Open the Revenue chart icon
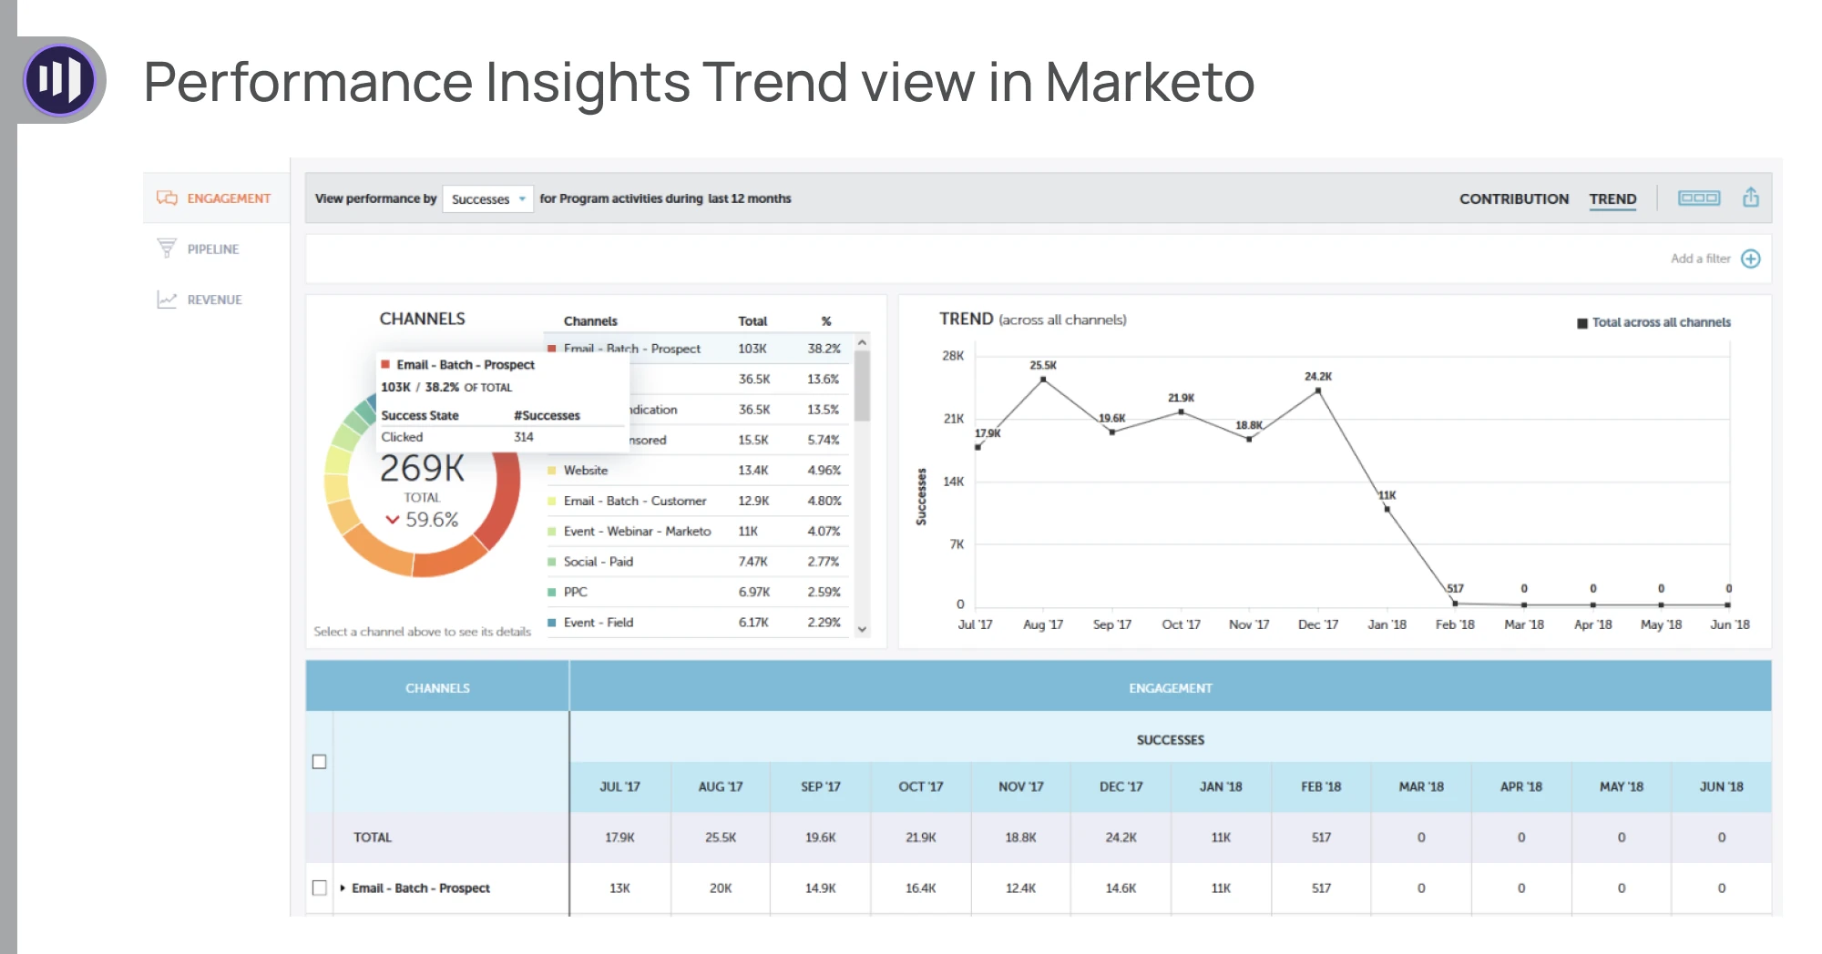The image size is (1822, 954). point(167,299)
